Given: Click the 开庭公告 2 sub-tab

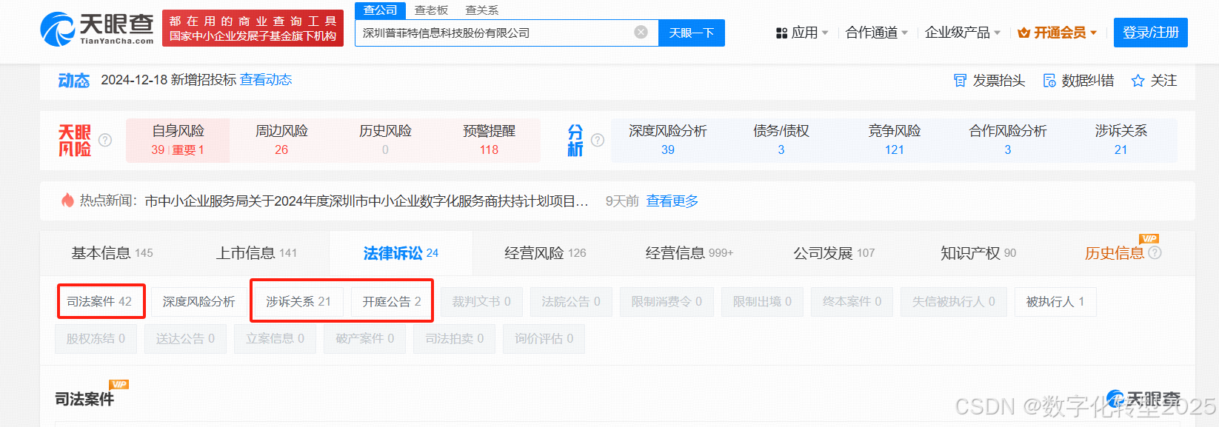Looking at the screenshot, I should pos(392,301).
